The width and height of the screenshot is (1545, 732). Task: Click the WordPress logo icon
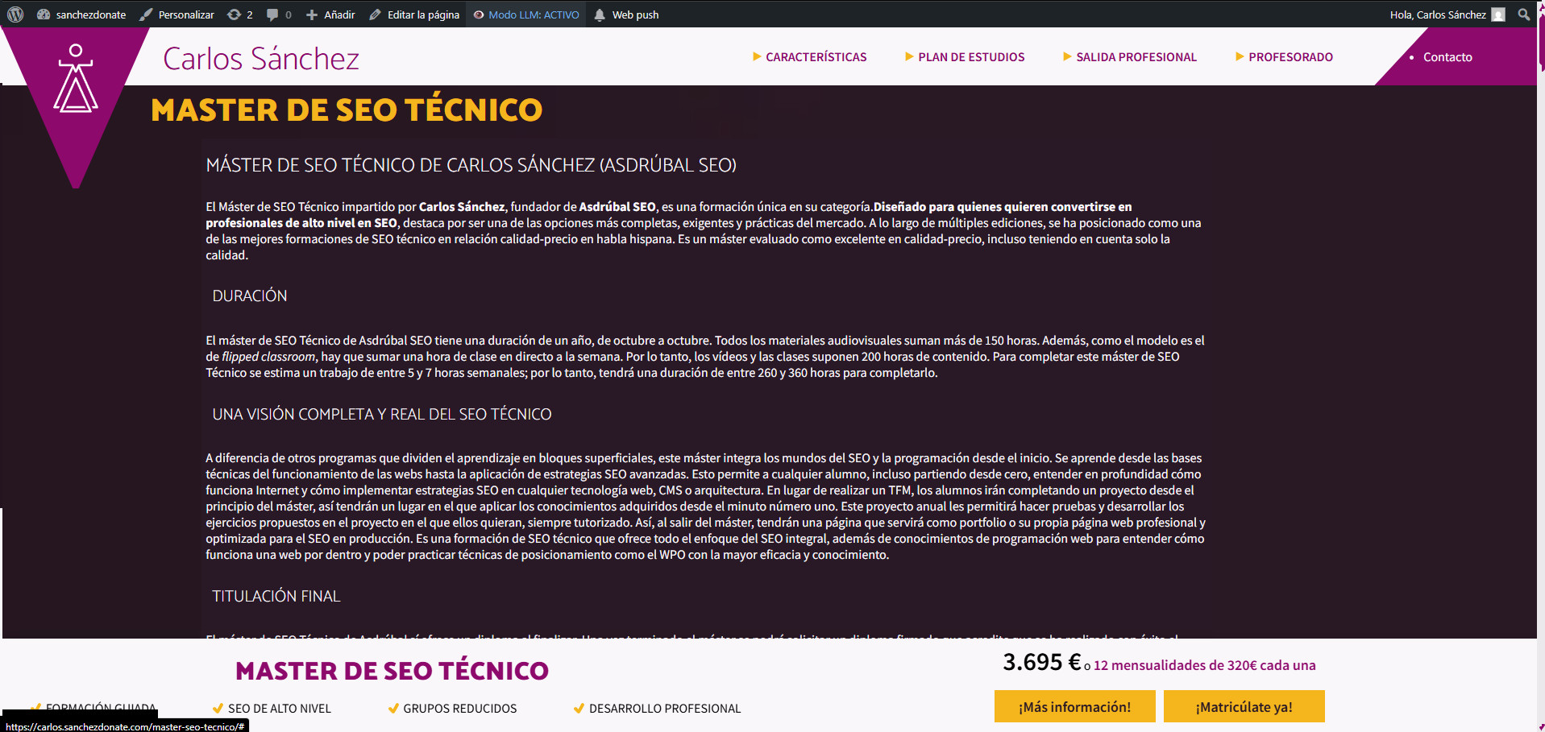tap(15, 14)
